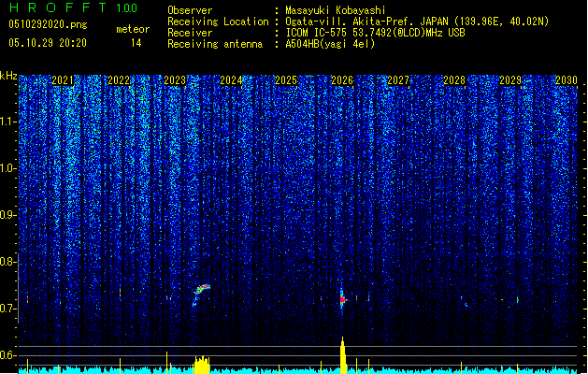Click the time marker 2021
Screen dimensions: 588x374
pyautogui.click(x=63, y=80)
